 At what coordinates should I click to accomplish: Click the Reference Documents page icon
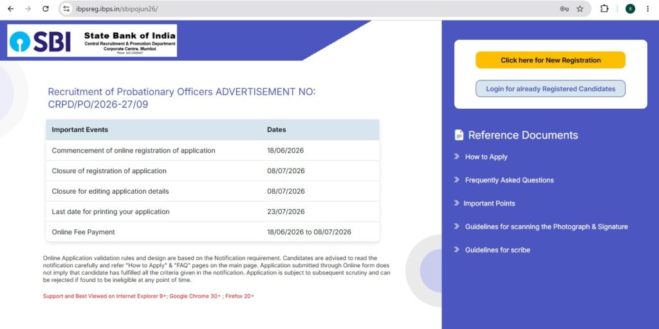(459, 135)
